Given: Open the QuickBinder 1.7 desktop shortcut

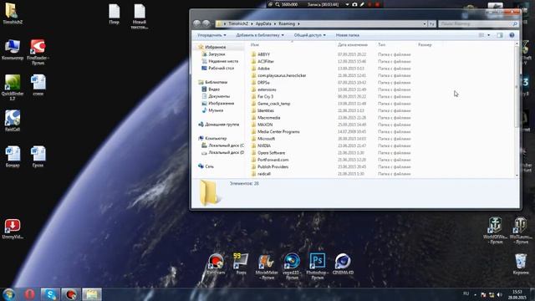Looking at the screenshot, I should tap(13, 87).
